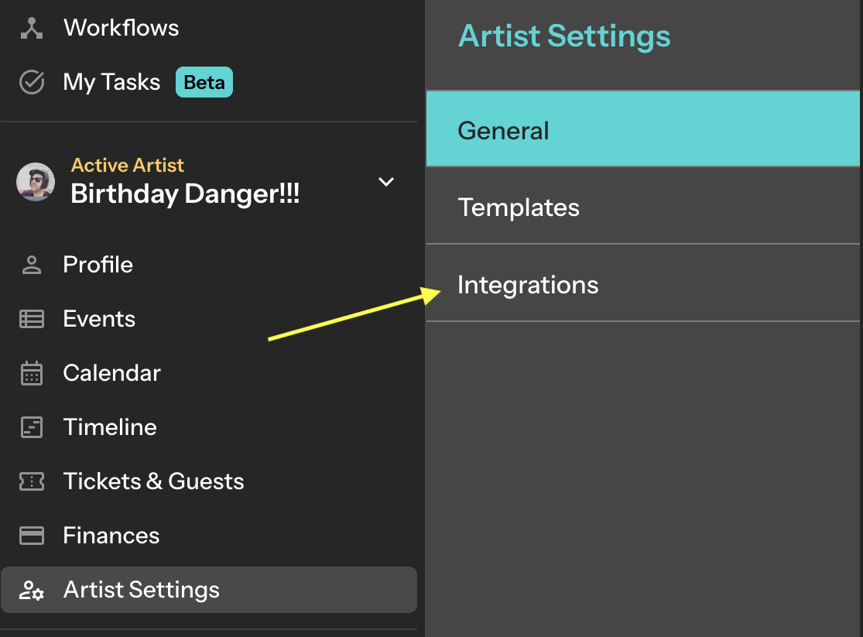This screenshot has width=863, height=637.
Task: Click the Calendar icon in sidebar
Action: (32, 373)
